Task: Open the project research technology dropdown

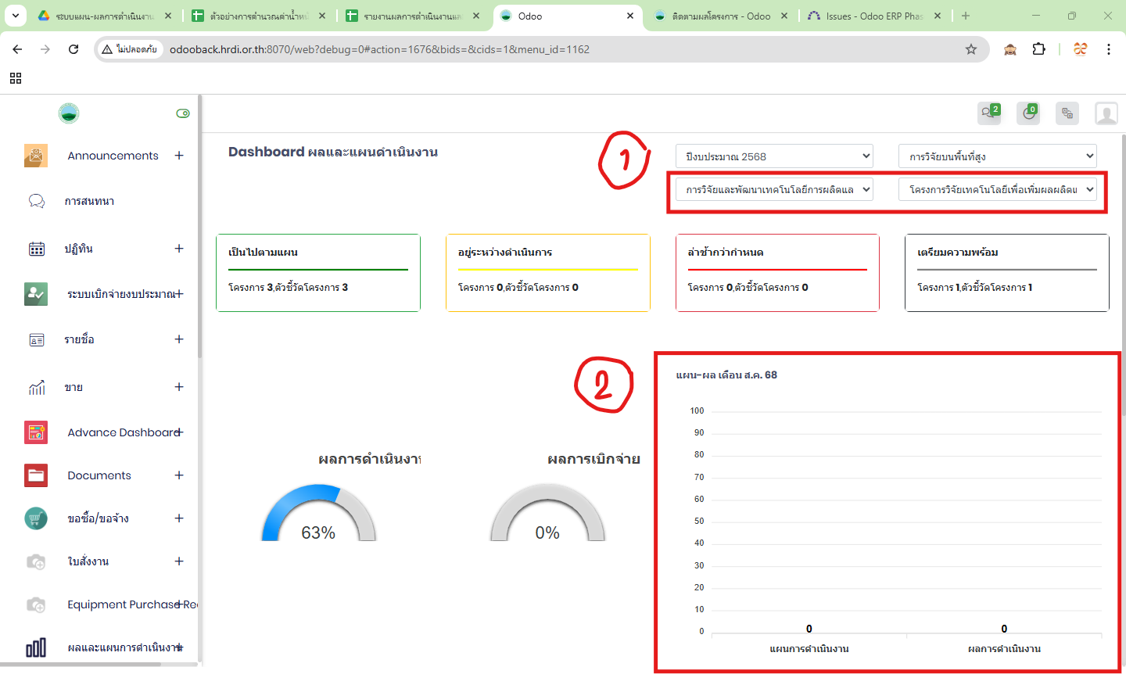Action: click(x=997, y=189)
